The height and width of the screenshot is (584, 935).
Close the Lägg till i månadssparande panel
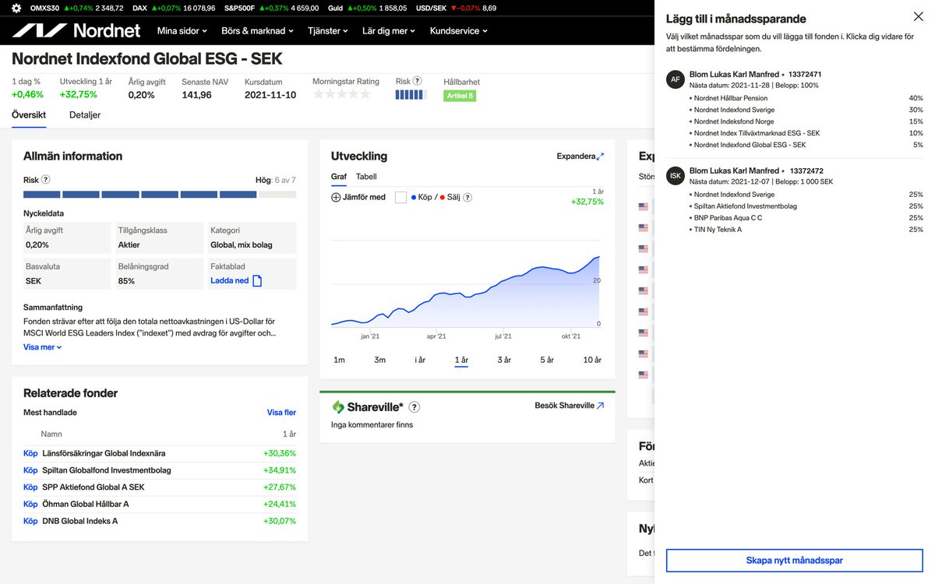click(918, 16)
